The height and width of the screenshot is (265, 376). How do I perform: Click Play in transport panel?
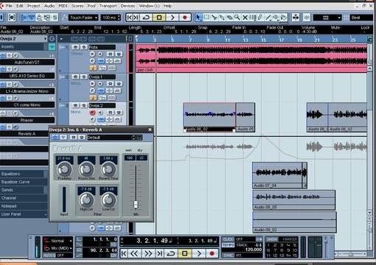point(198,253)
